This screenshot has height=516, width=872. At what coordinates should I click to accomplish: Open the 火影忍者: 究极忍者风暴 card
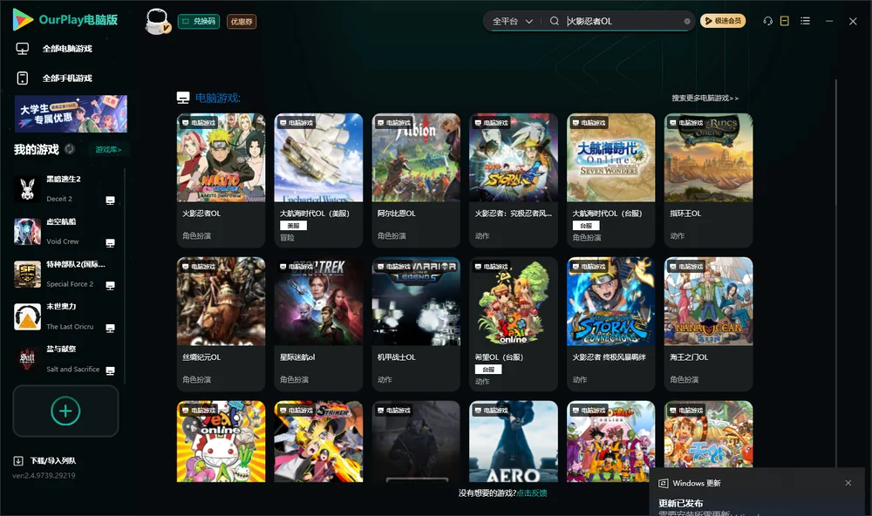(514, 180)
